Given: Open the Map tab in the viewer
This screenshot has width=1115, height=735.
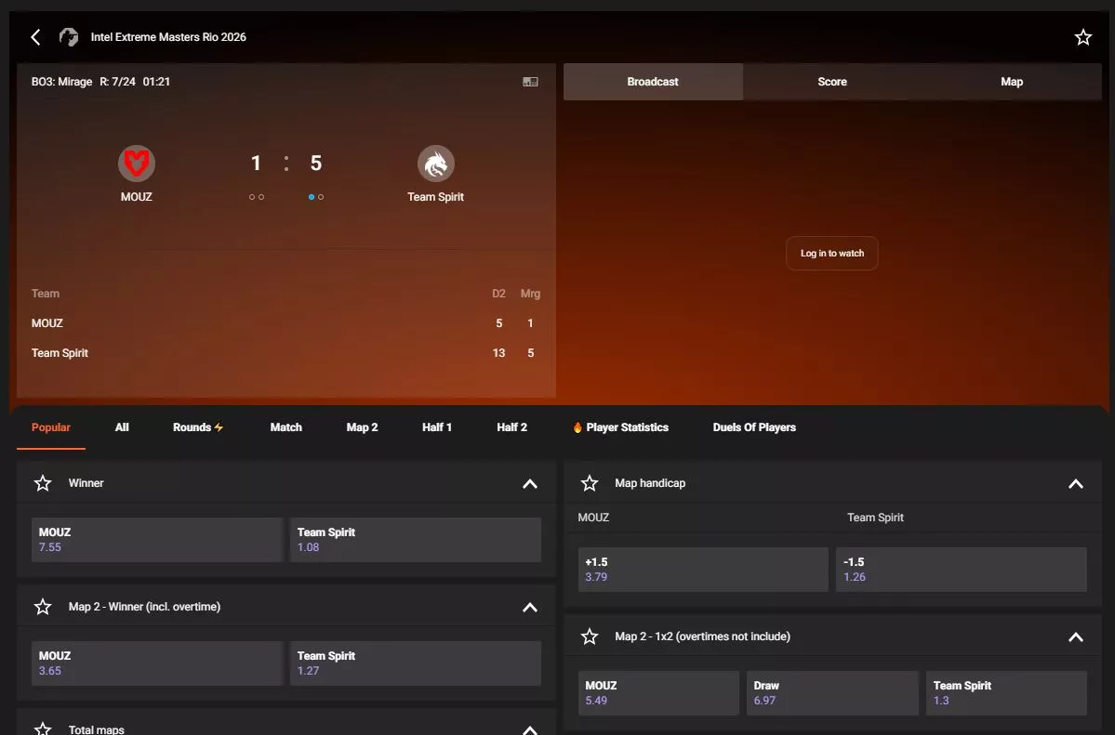Looking at the screenshot, I should 1011,82.
